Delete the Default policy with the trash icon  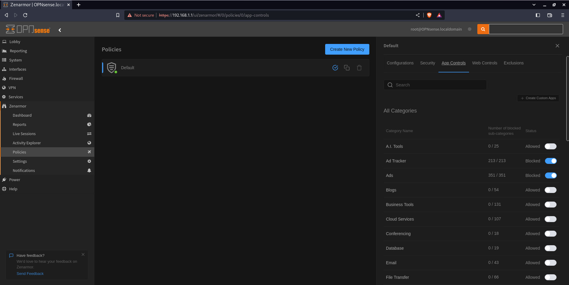359,68
